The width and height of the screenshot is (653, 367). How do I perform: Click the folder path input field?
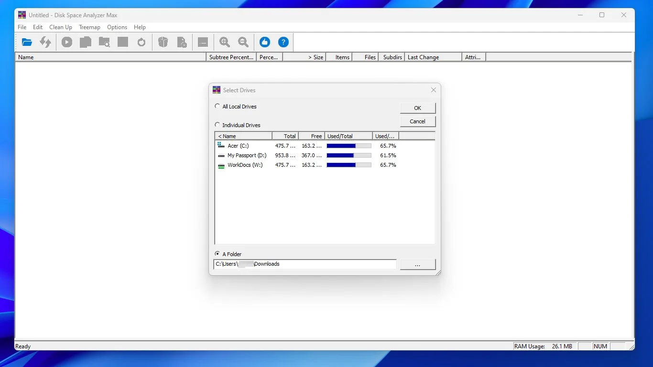(x=305, y=264)
